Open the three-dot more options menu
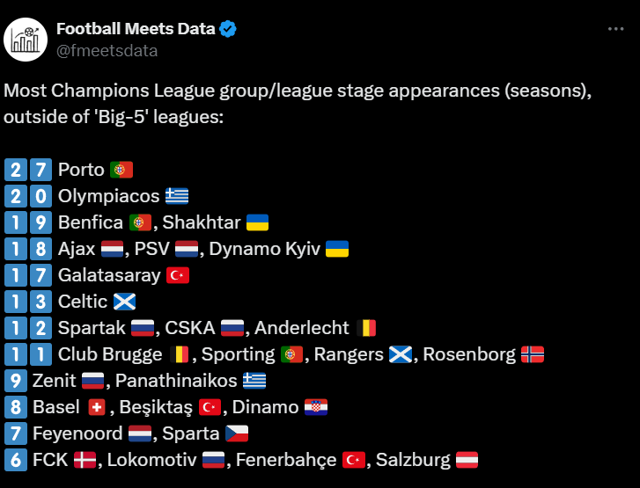Image resolution: width=640 pixels, height=488 pixels. coord(615,29)
